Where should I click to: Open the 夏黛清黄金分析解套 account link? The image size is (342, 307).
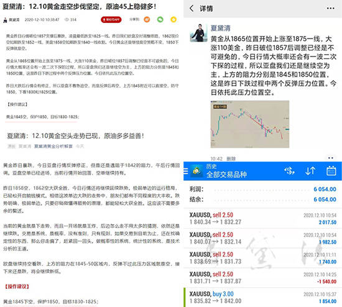(x=53, y=146)
